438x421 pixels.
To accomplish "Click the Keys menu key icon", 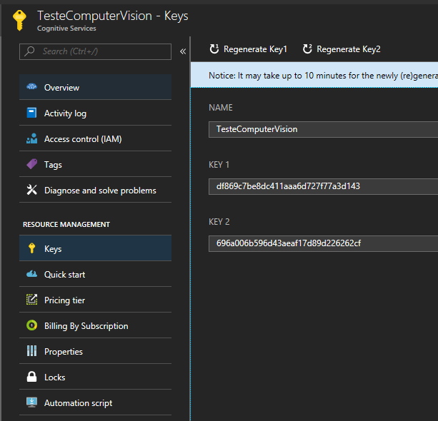I will tap(32, 248).
